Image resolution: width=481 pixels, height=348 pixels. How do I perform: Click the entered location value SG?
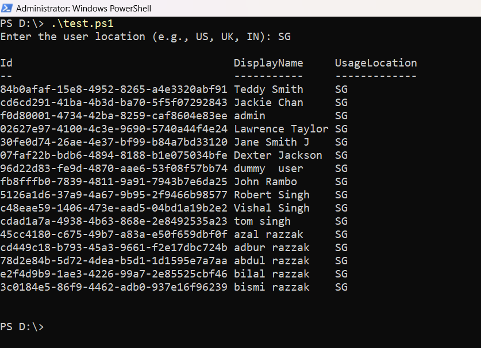pos(284,37)
